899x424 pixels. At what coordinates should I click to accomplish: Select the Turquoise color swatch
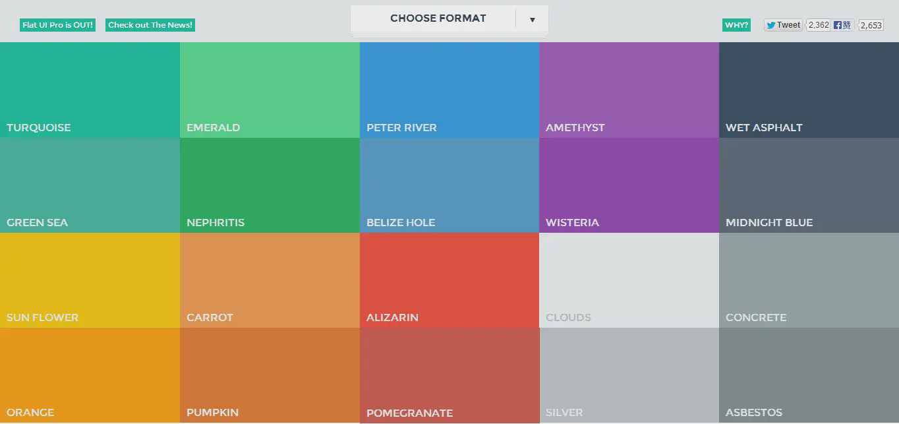pyautogui.click(x=90, y=90)
